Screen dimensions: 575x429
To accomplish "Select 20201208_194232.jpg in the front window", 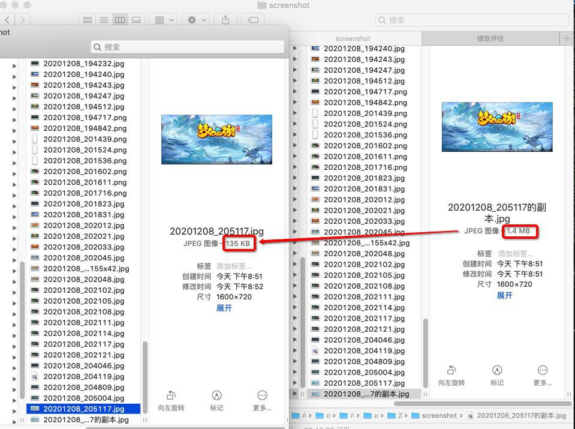I will coord(83,64).
